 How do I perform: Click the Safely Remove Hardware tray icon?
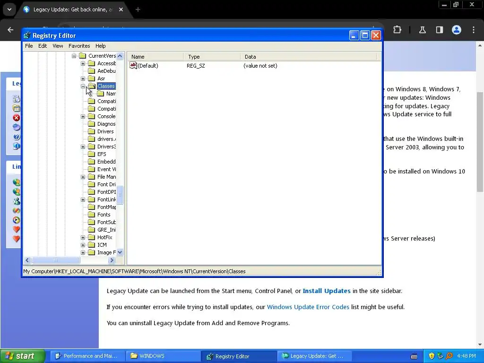[441, 356]
